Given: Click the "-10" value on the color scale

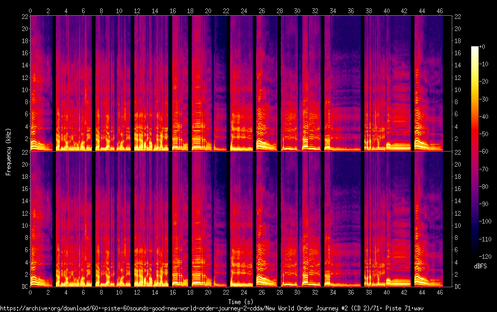Looking at the screenshot, I should pos(484,64).
